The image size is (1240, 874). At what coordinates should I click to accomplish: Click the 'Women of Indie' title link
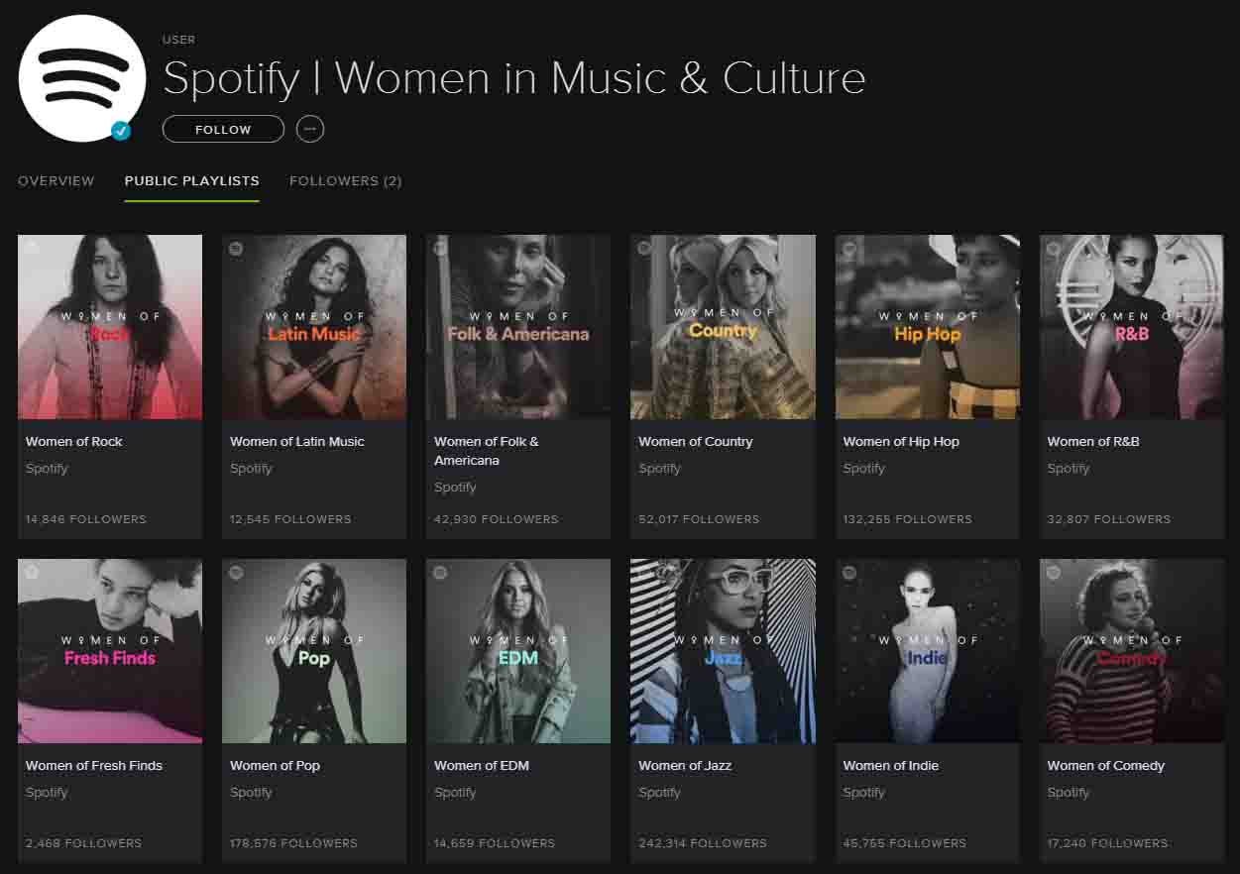(x=891, y=766)
